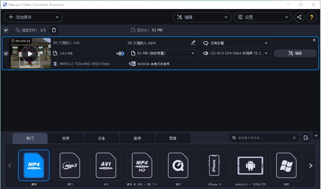The height and width of the screenshot is (189, 321).
Task: Expand the 81 MB 良好质量 quality dropdown
Action: pos(163,53)
